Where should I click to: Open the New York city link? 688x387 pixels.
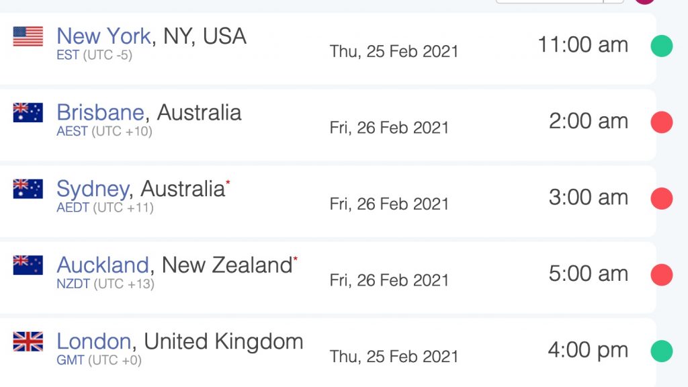pos(104,36)
